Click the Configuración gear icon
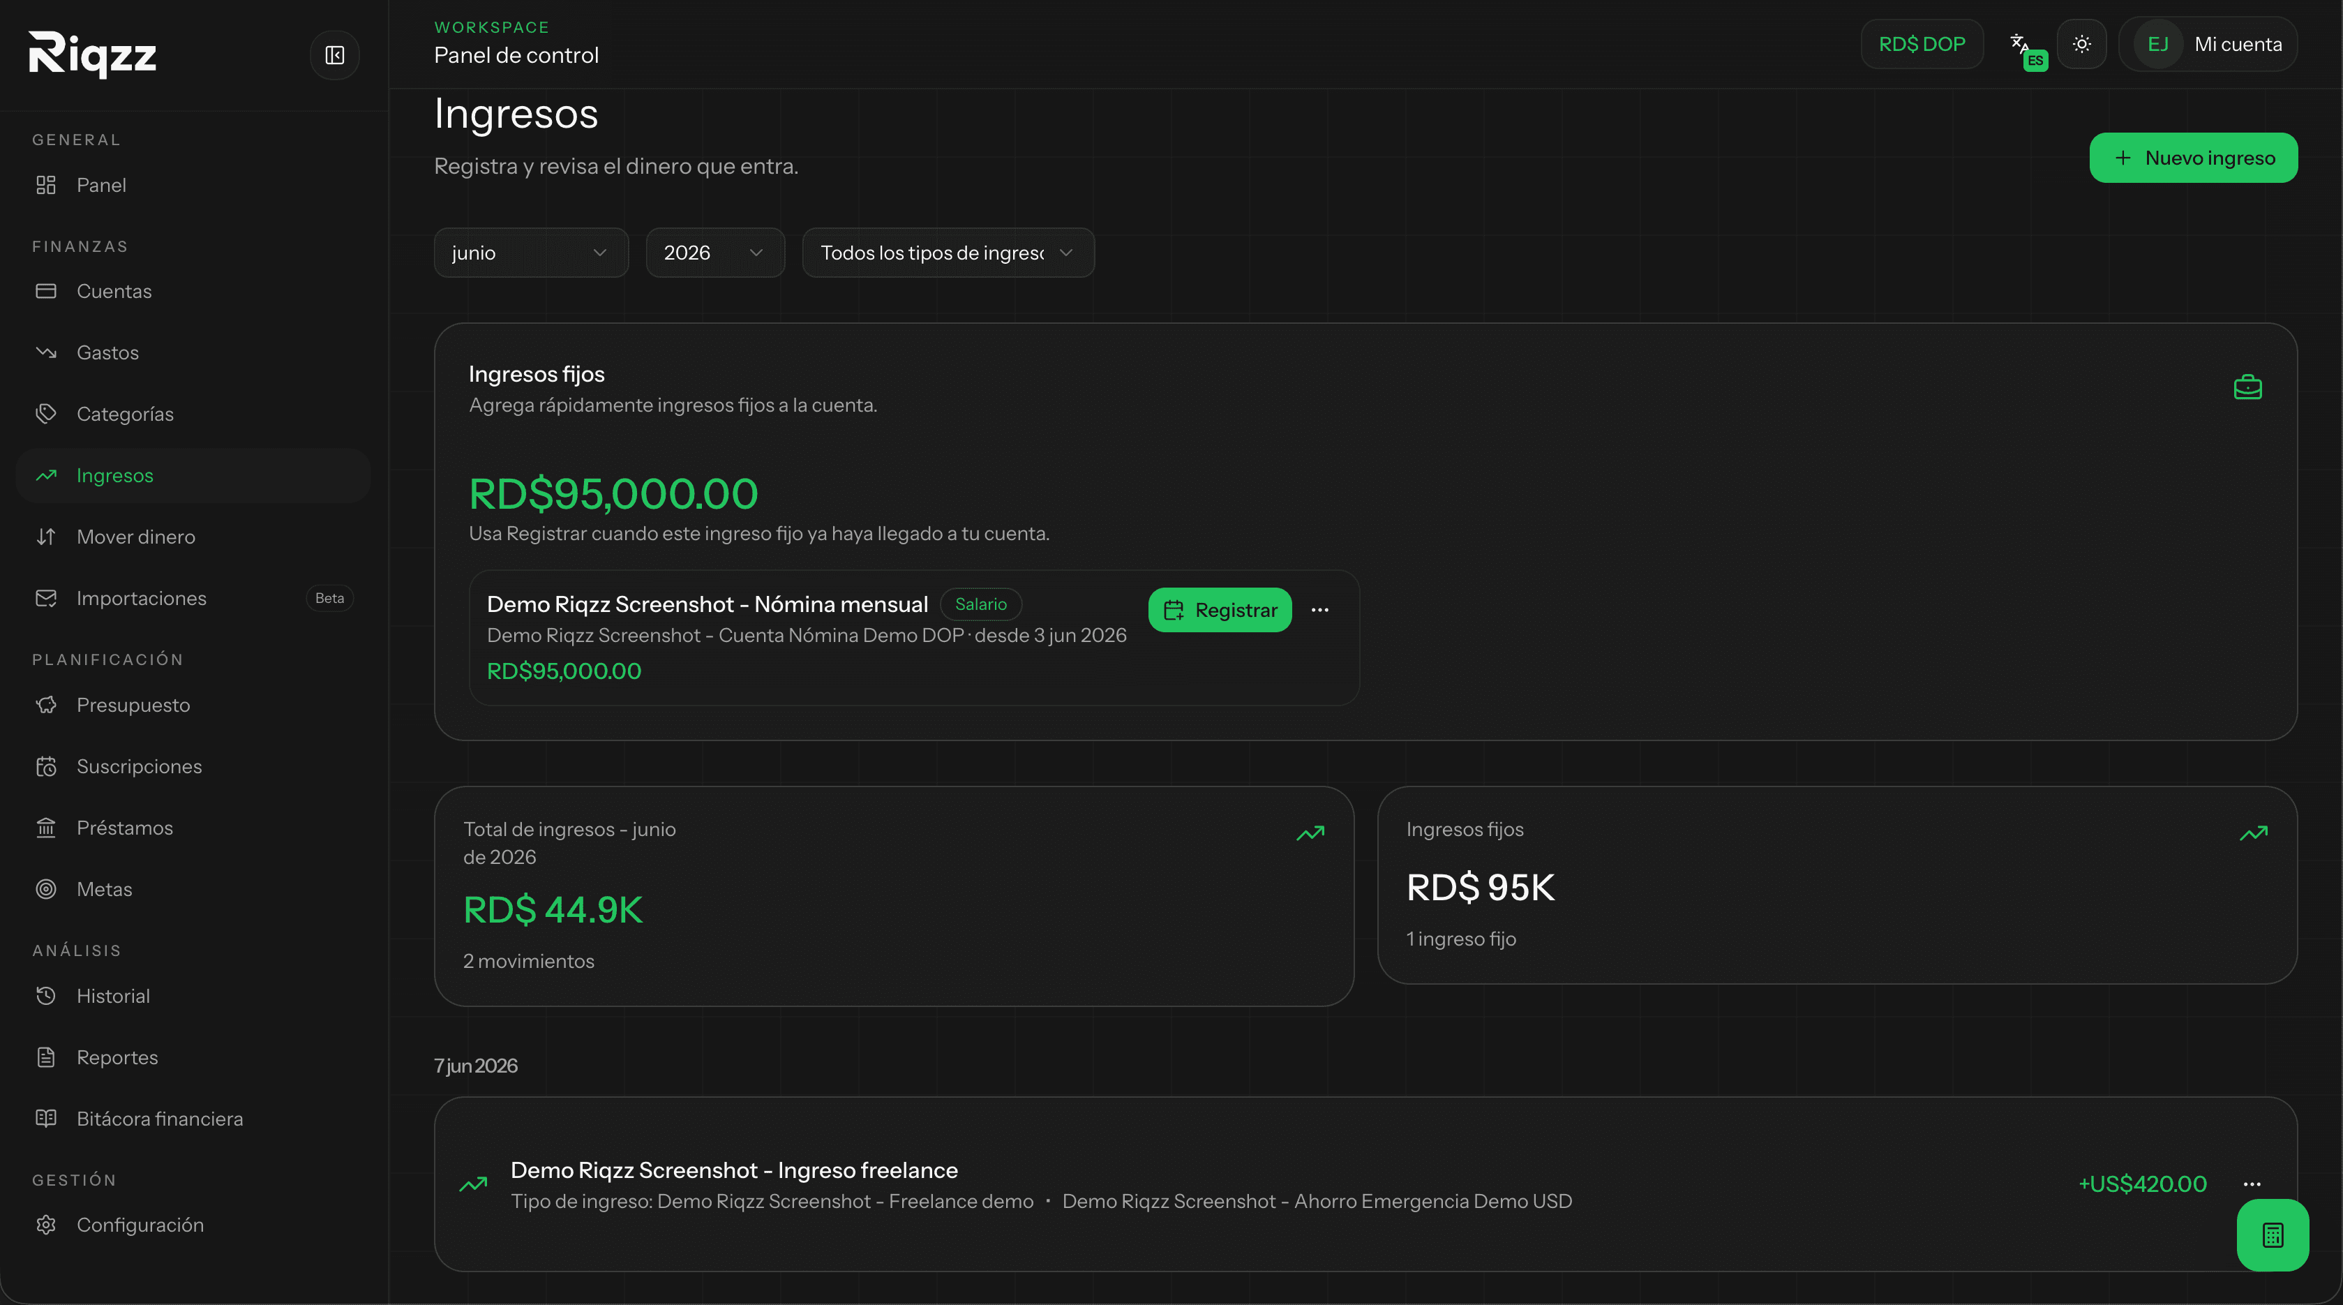The width and height of the screenshot is (2343, 1305). (x=46, y=1226)
